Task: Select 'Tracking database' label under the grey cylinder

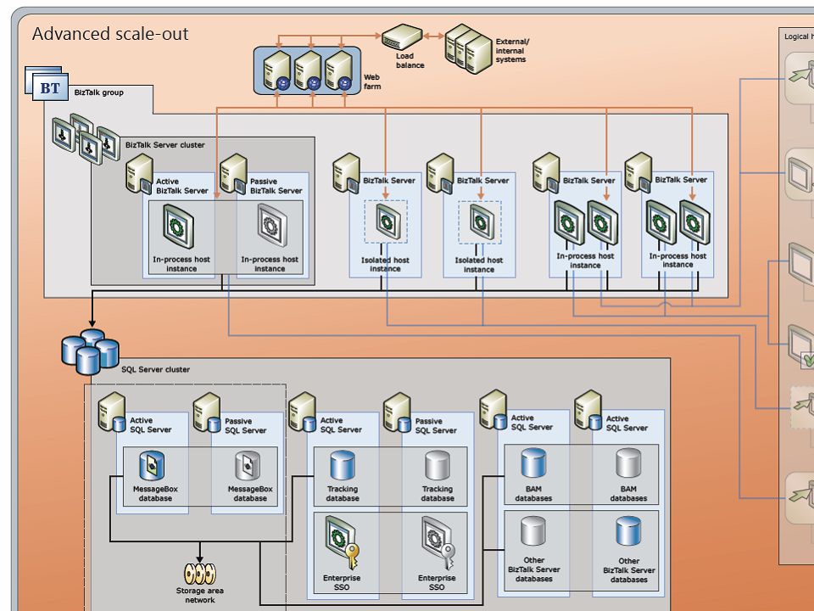Action: [438, 494]
